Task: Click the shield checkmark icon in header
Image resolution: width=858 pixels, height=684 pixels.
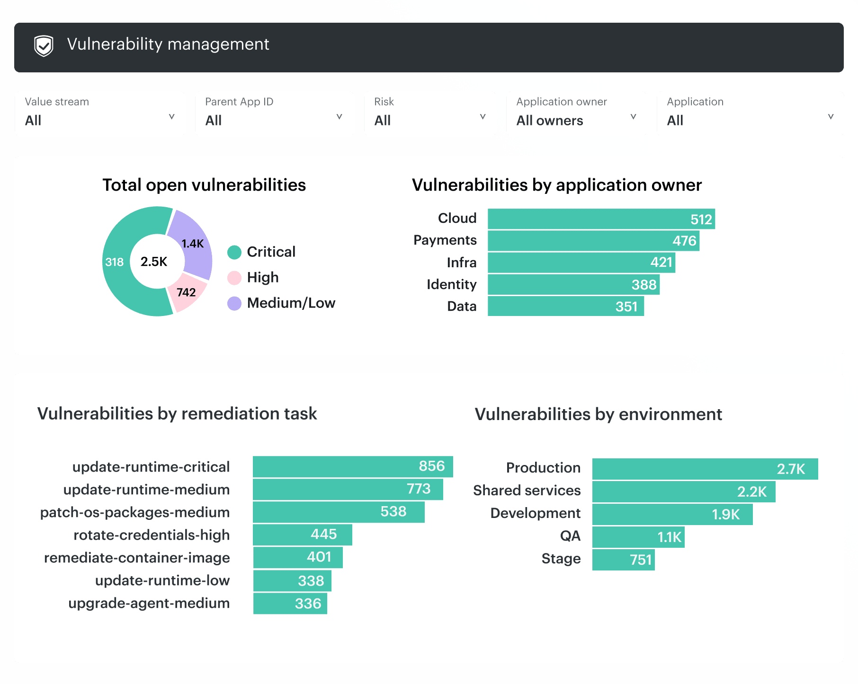Action: 44,46
